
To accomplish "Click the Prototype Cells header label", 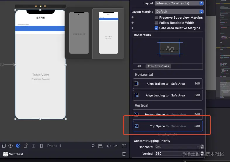I will pyautogui.click(x=23, y=24).
